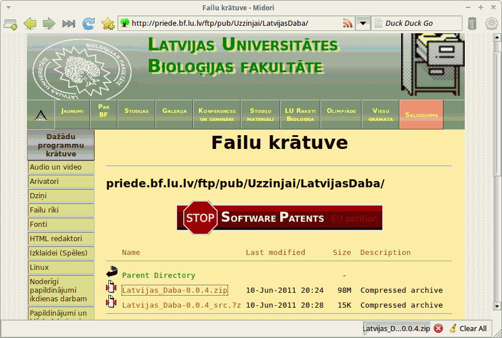
Task: Open Failu rīki sidebar link
Action: (x=61, y=210)
